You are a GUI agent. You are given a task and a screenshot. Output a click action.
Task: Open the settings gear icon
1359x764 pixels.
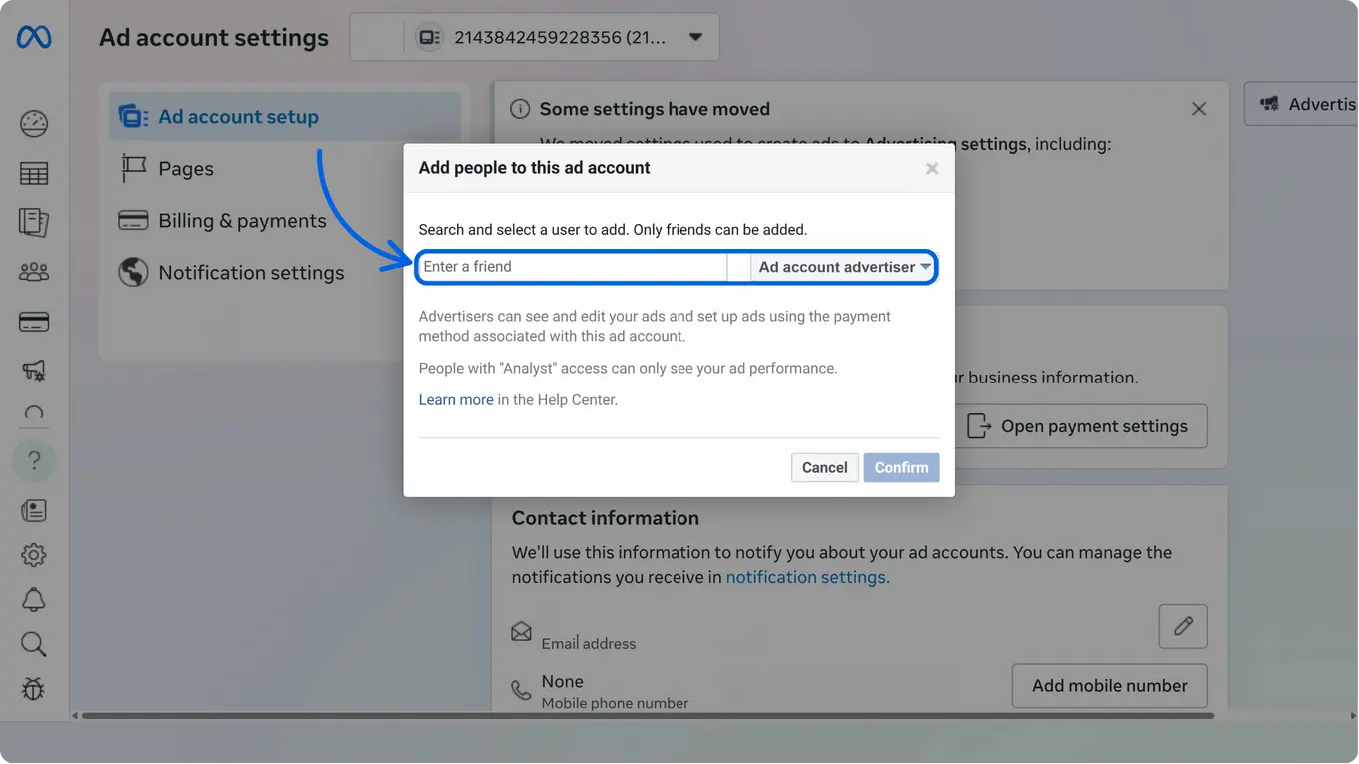click(x=33, y=555)
